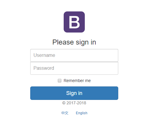The height and width of the screenshot is (121, 152).
Task: Enable the Remember me option
Action: click(x=60, y=81)
